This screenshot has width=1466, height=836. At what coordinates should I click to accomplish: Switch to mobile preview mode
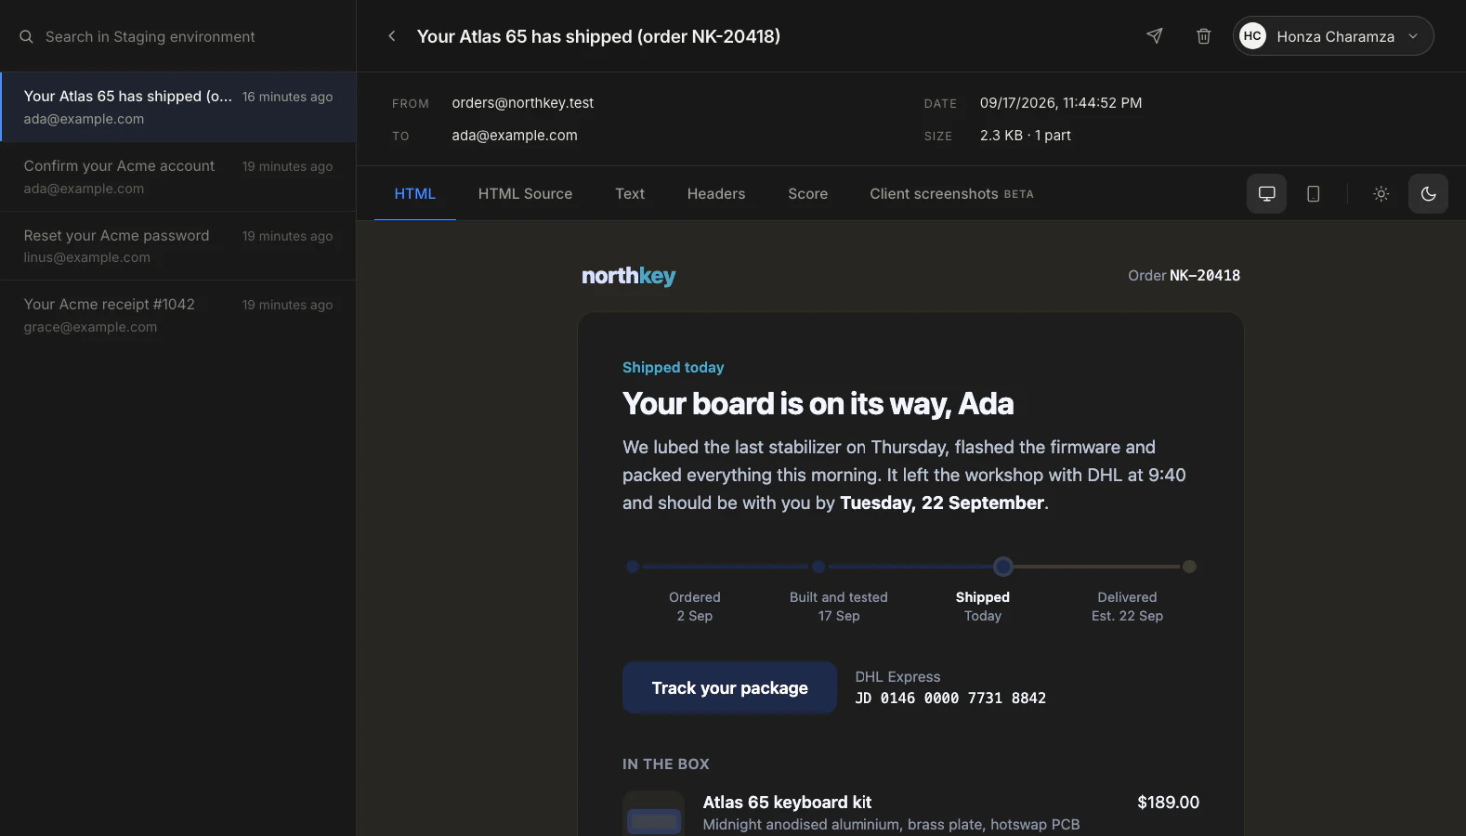click(x=1313, y=194)
